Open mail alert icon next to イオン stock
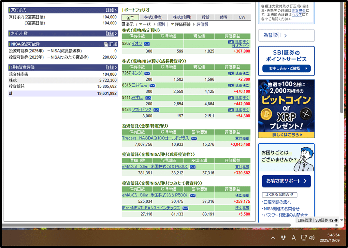This screenshot has height=248, width=348. coord(146,43)
